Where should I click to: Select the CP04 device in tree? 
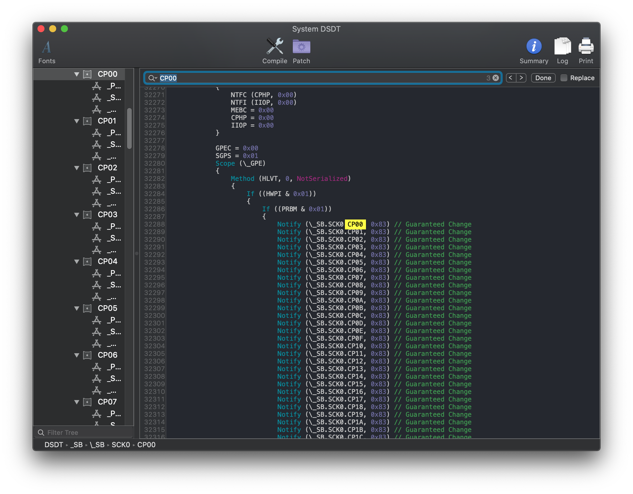pyautogui.click(x=107, y=261)
